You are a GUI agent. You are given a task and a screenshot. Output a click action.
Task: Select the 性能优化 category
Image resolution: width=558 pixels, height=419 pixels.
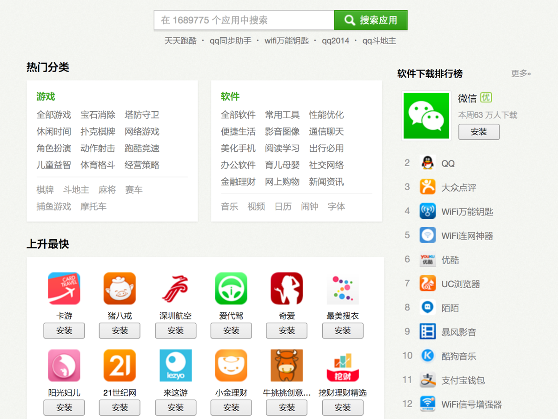tap(326, 115)
